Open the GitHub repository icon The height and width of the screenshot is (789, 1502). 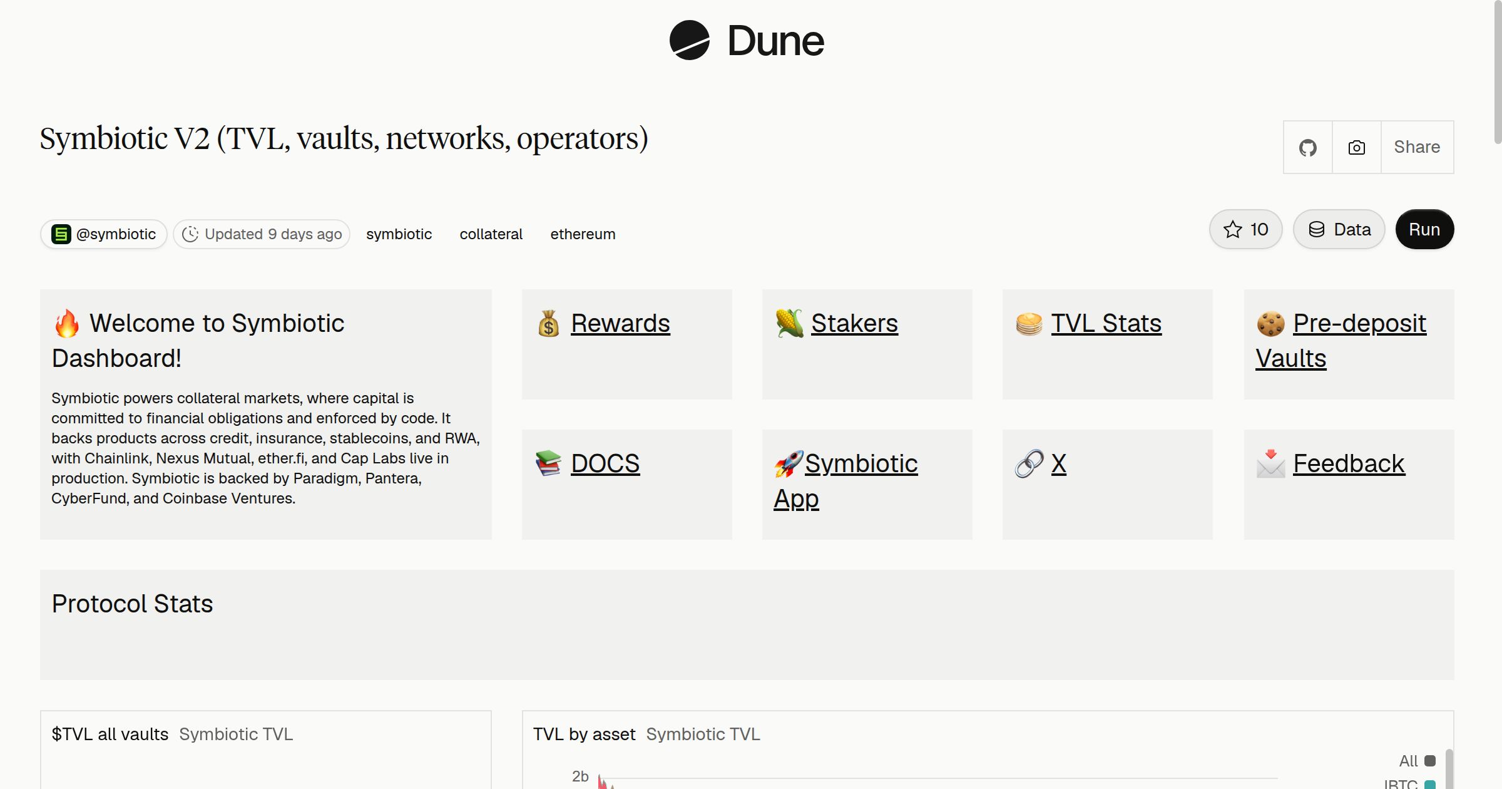[x=1307, y=147]
